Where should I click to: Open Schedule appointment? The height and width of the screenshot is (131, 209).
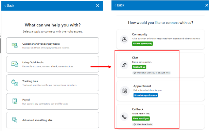point(145,95)
